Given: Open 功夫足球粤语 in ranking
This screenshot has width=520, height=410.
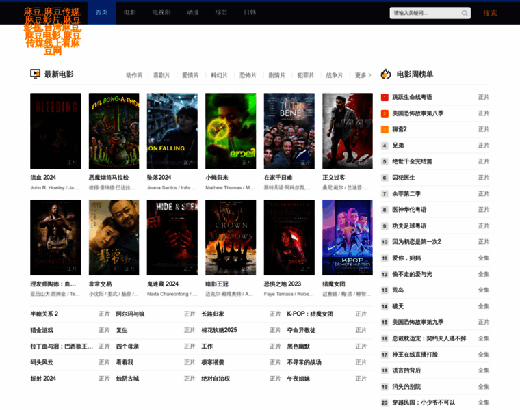Looking at the screenshot, I should 409,226.
